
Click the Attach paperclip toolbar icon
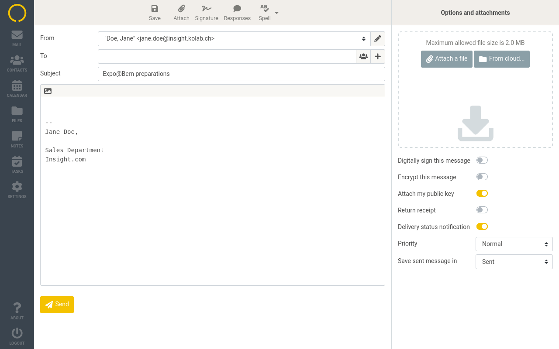click(x=181, y=13)
